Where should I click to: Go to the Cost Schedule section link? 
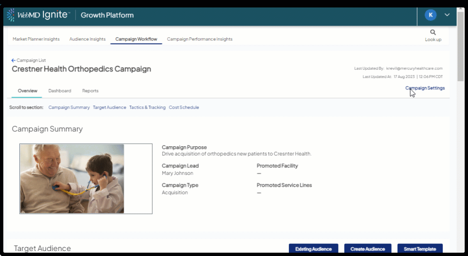tap(184, 107)
